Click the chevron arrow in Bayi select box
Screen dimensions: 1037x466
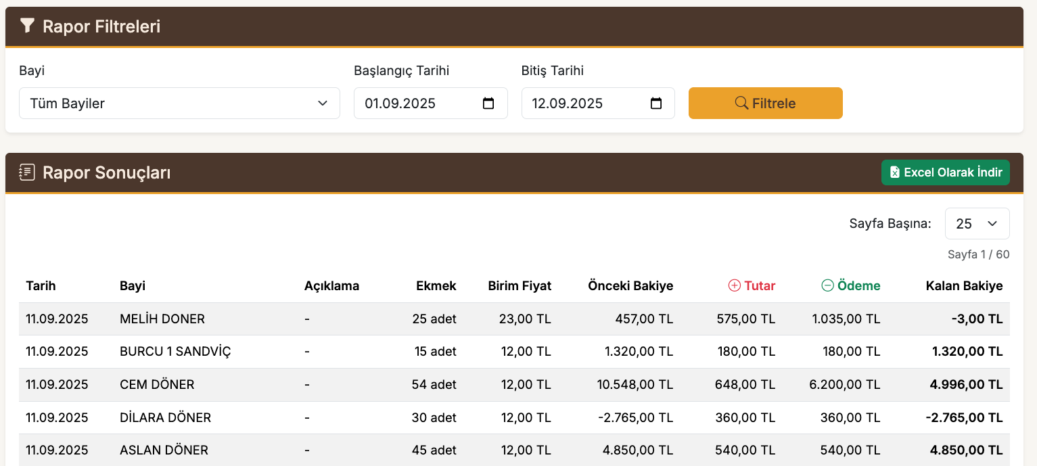point(323,103)
